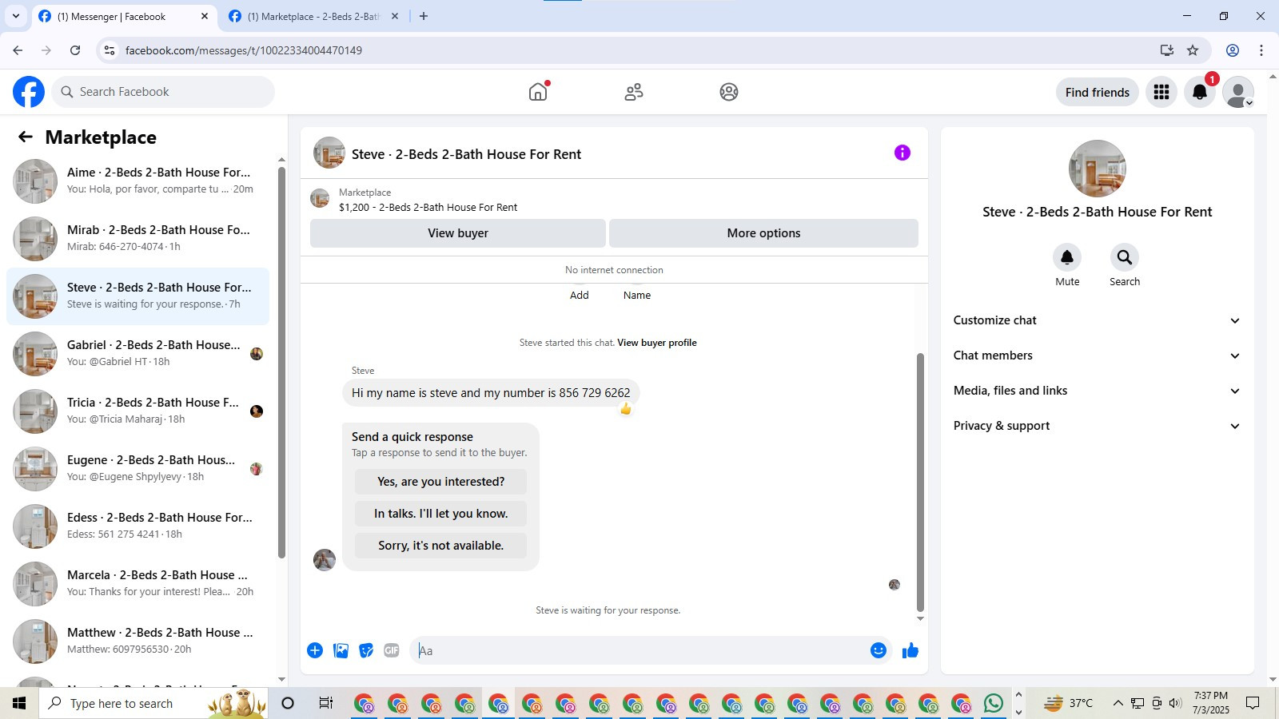Screen dimensions: 1279x719
Task: Open the Facebook menu grid icon
Action: [x=1161, y=92]
